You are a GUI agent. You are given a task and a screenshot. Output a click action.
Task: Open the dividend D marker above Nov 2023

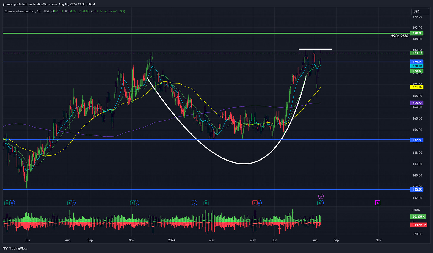[x=137, y=203]
